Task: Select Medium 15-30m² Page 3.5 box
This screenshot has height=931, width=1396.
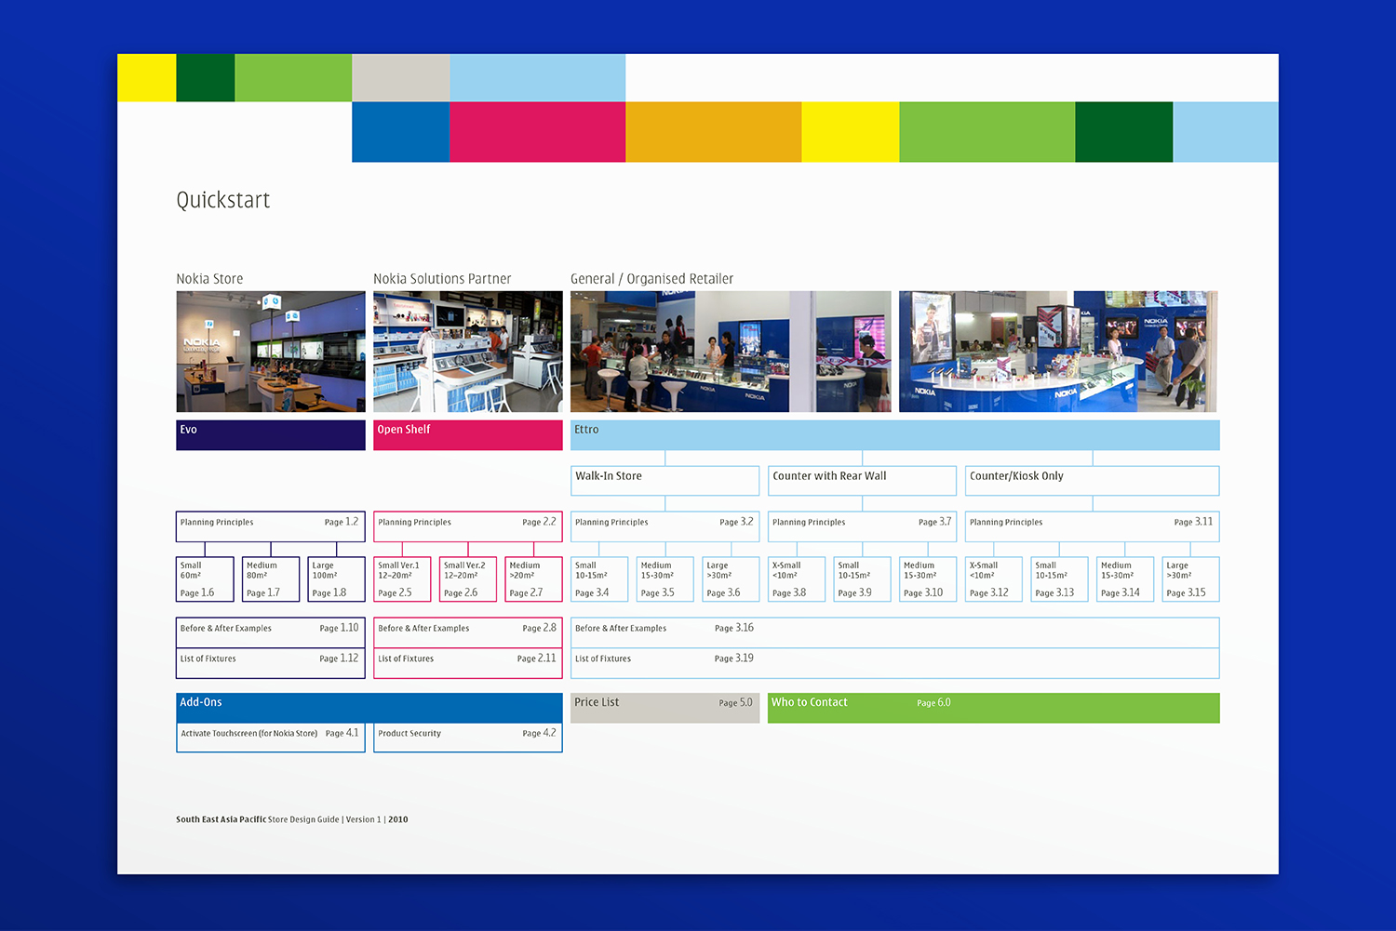Action: point(665,579)
